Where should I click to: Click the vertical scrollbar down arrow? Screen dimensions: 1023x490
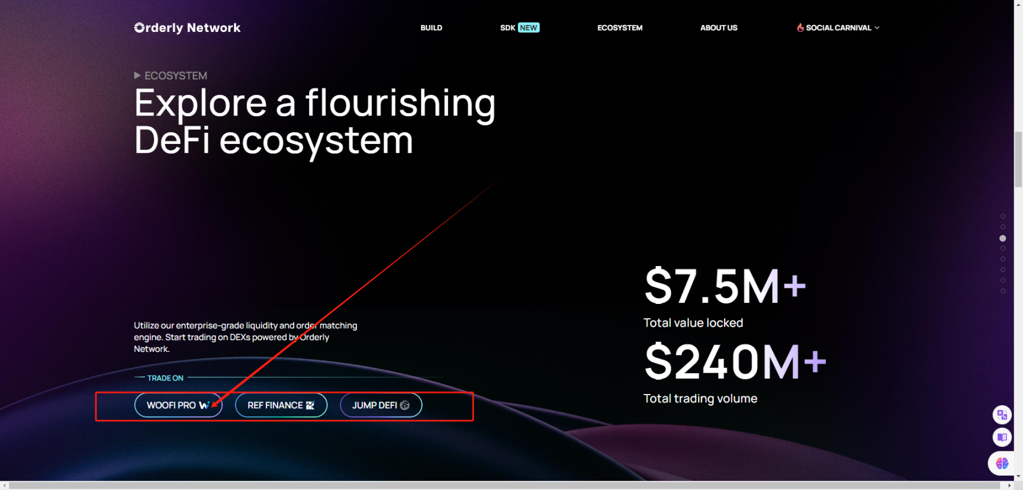pos(1018,476)
